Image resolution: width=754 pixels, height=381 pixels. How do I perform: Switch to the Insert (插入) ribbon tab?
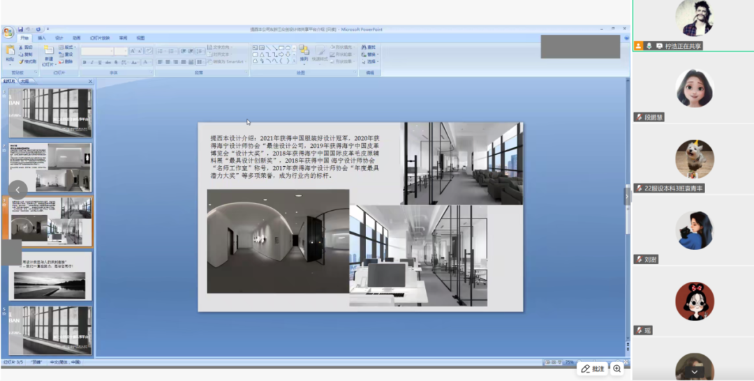(42, 38)
